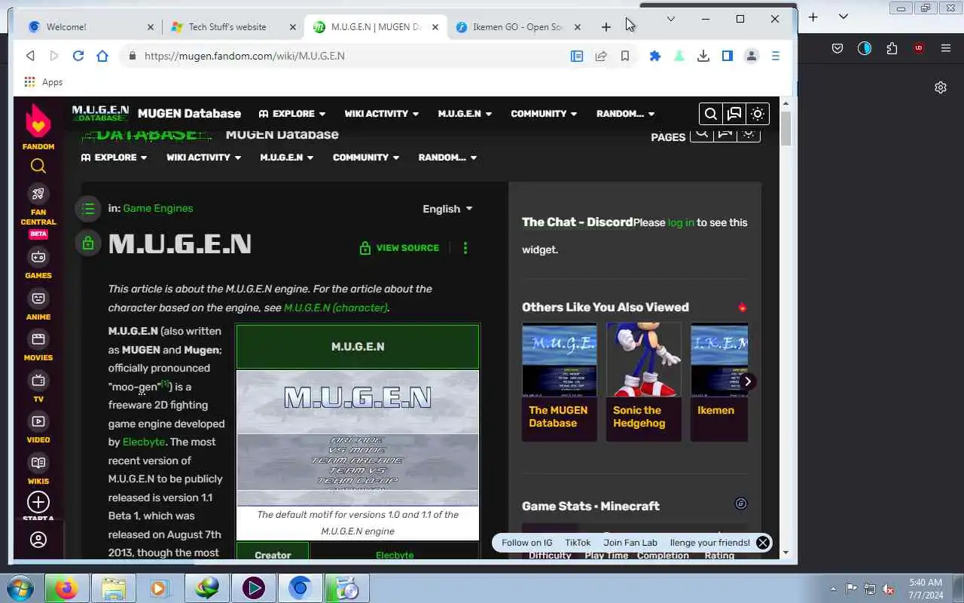Open the English language dropdown

pyautogui.click(x=447, y=209)
